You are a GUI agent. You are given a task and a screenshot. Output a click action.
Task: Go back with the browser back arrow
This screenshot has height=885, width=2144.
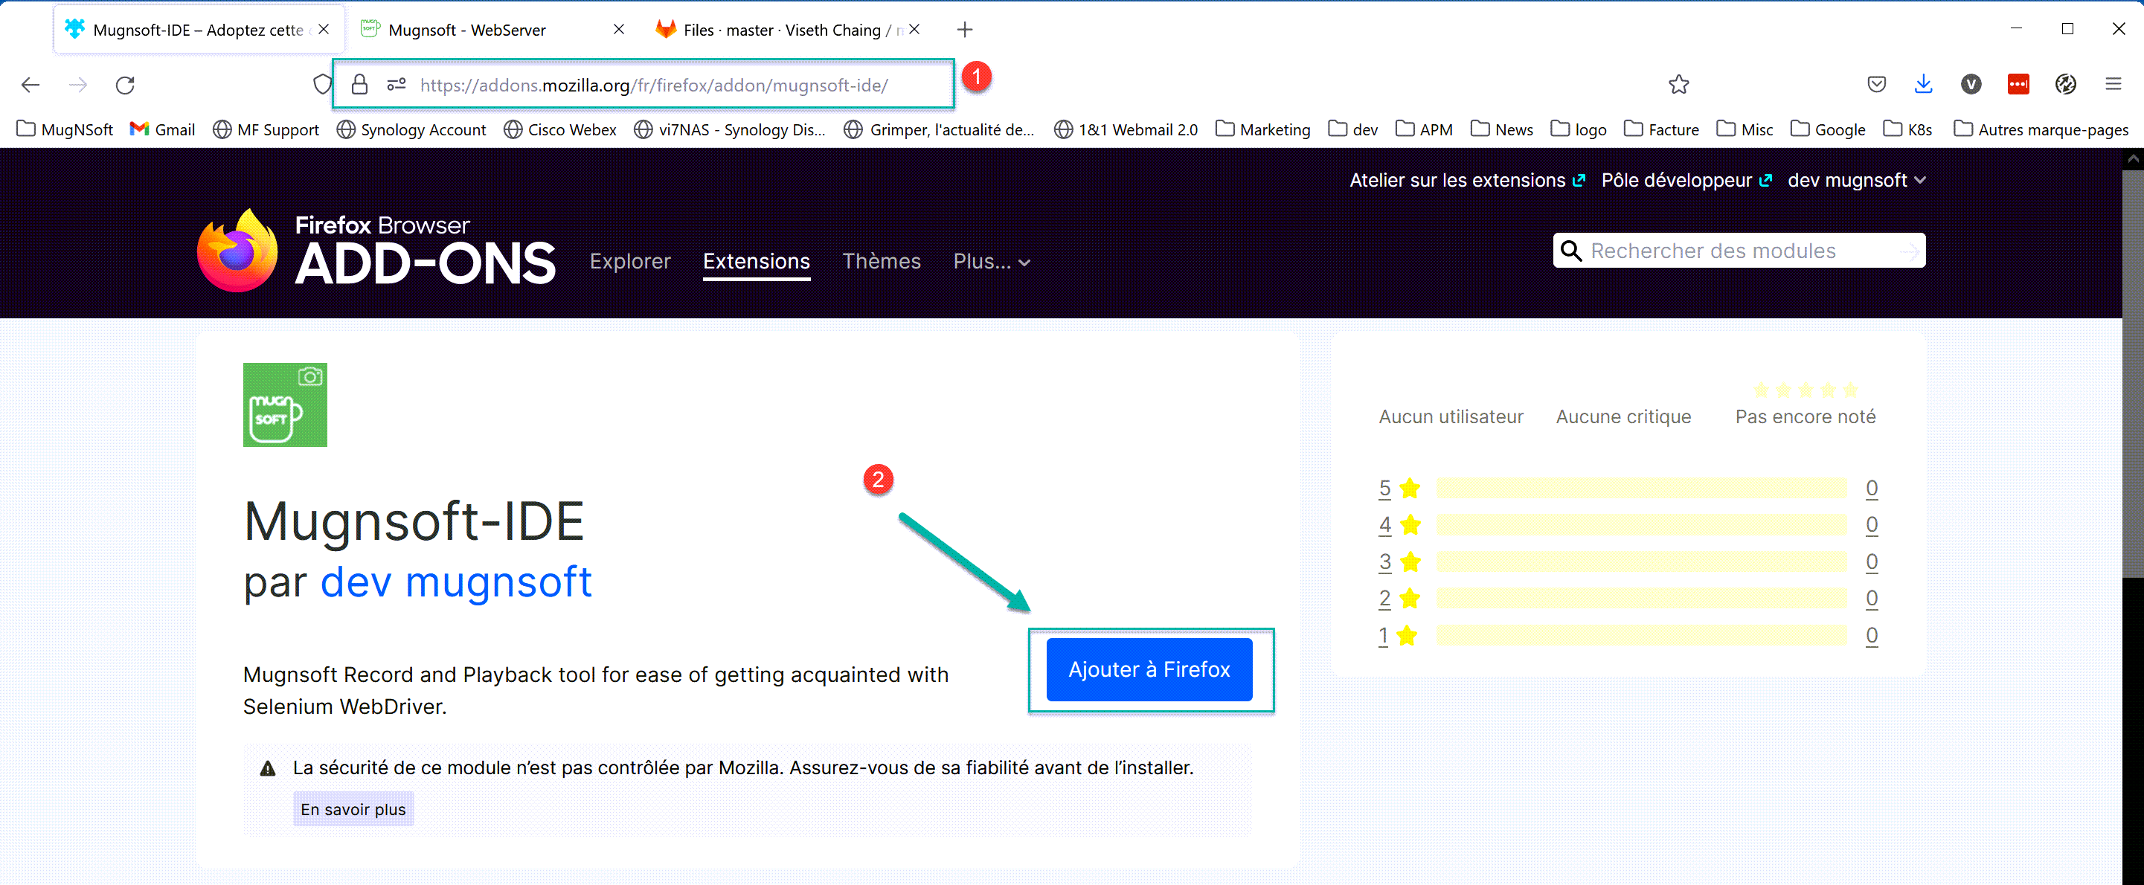point(31,85)
